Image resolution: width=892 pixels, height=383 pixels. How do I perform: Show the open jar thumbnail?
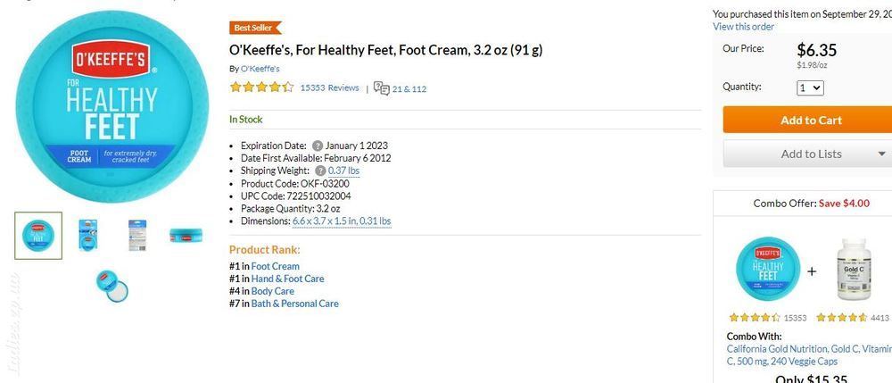point(112,286)
